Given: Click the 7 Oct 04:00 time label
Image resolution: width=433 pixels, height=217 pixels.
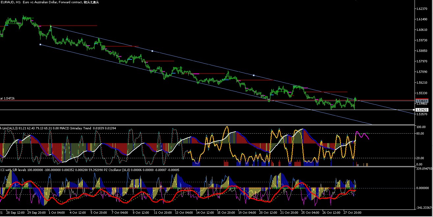Looking at the screenshot, I should point(120,213).
